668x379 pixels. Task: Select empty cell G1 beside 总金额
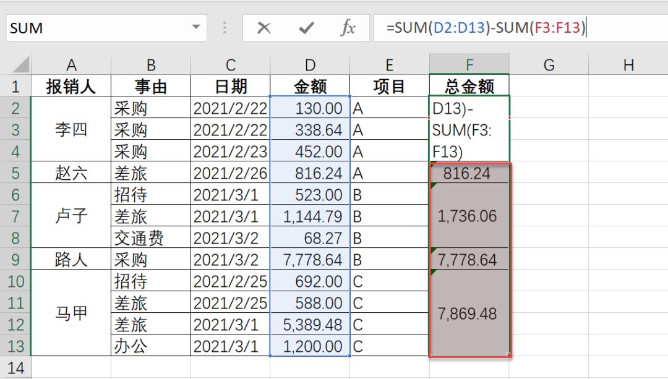[549, 85]
